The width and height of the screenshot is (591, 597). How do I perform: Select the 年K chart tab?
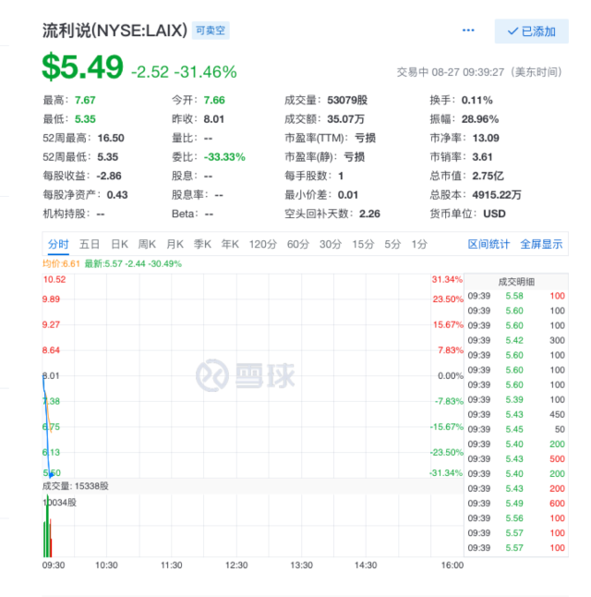click(x=230, y=244)
